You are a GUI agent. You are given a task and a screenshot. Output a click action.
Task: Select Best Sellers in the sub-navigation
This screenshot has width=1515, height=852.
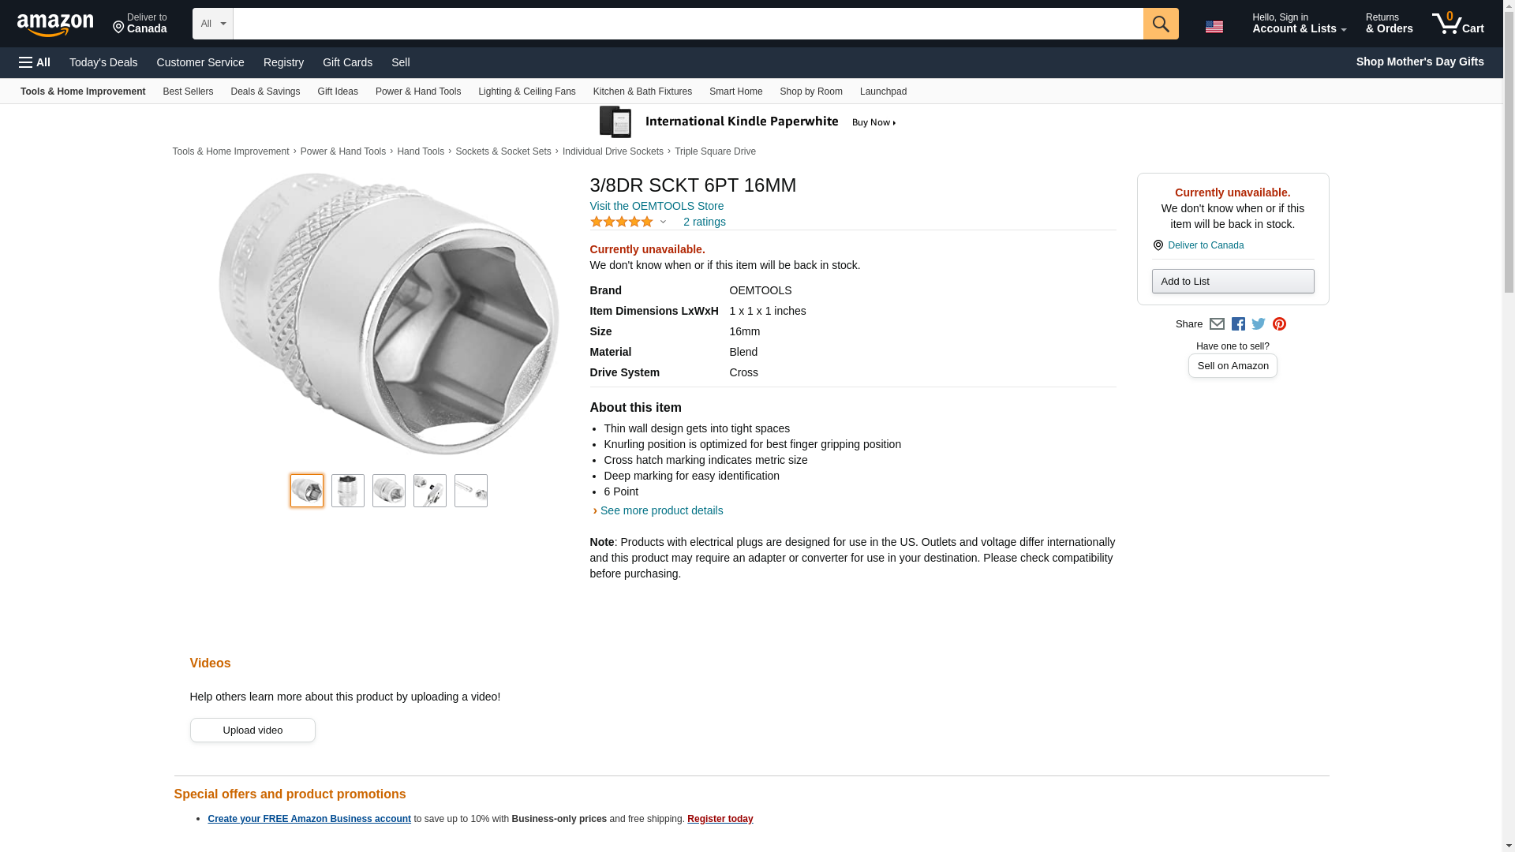pos(188,92)
